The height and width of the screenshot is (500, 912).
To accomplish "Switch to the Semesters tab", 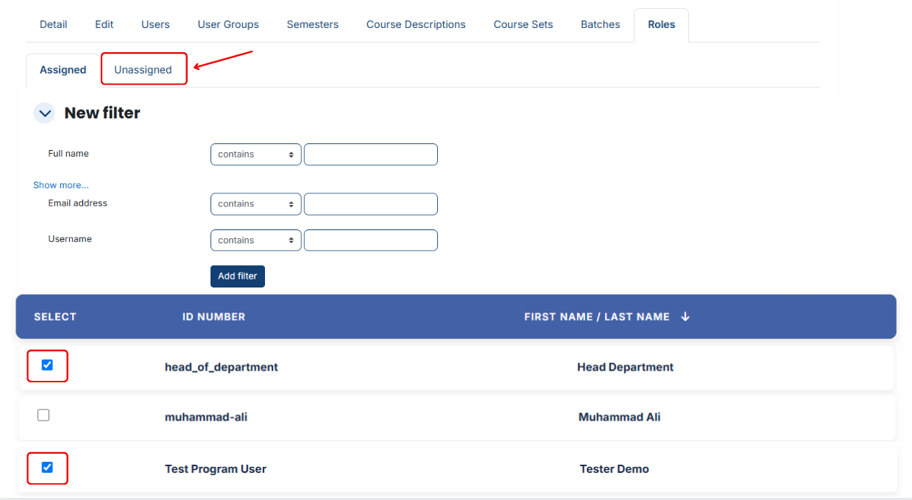I will point(313,24).
